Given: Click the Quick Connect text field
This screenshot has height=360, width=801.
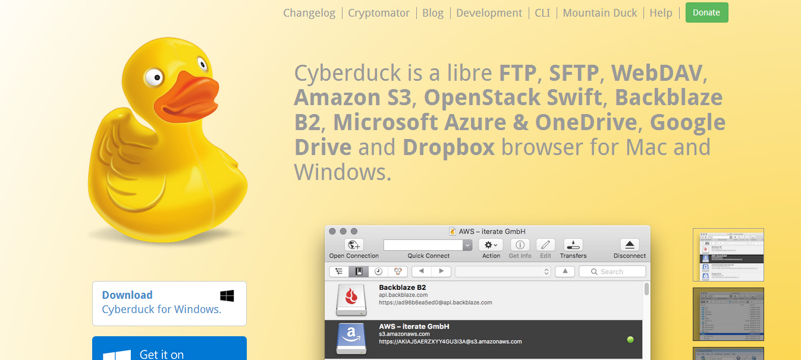Looking at the screenshot, I should click(423, 245).
